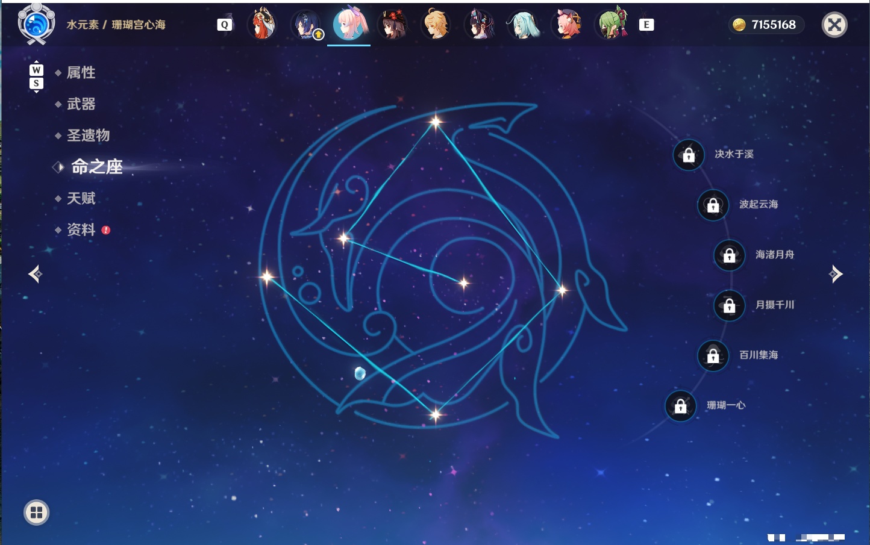Screen dimensions: 870x545
Task: Select the 百川集海 locked constellation node
Action: click(x=713, y=356)
